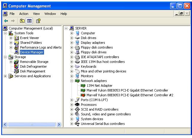Click left arrow of horizontal scrollbar
This screenshot has height=138, width=192.
pos(5,125)
